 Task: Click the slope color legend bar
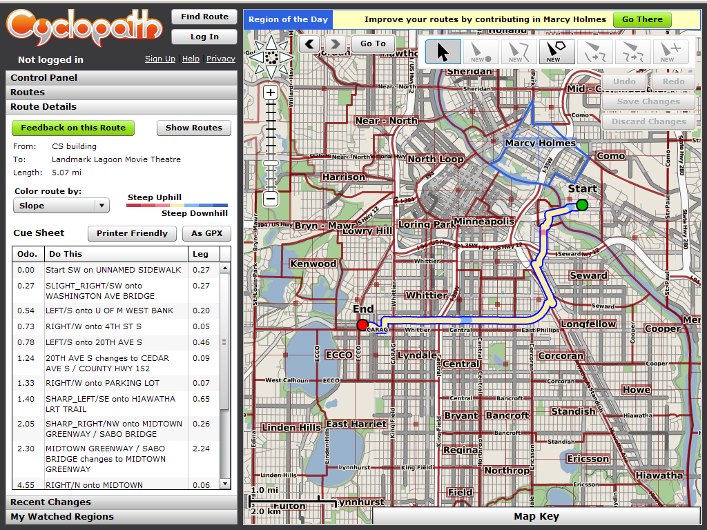(x=177, y=205)
